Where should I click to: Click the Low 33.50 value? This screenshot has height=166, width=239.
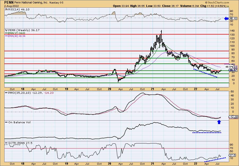coord(153,6)
